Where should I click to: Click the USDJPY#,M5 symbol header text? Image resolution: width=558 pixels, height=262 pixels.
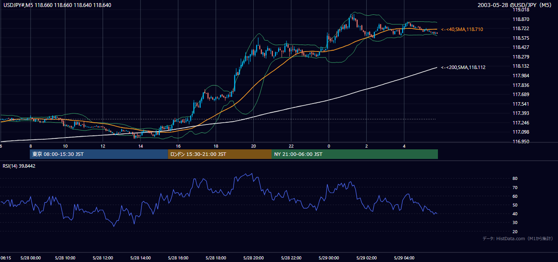click(56, 5)
